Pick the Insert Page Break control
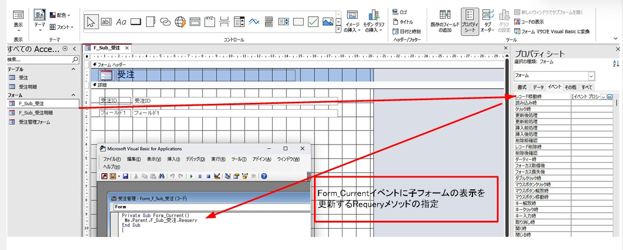 pos(225,22)
